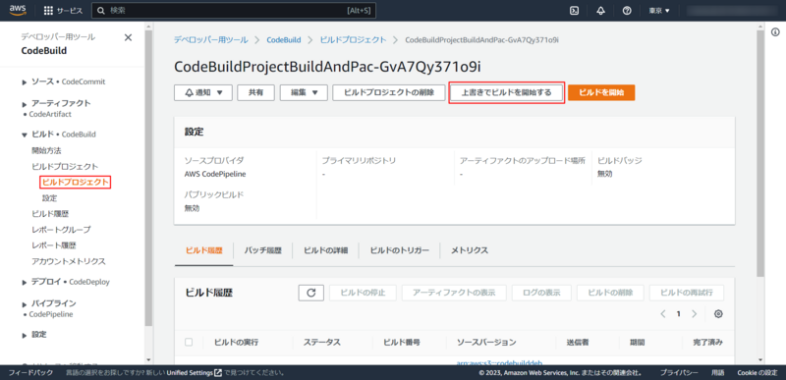The width and height of the screenshot is (786, 380).
Task: Click ビルドの再試行 button
Action: (x=686, y=293)
